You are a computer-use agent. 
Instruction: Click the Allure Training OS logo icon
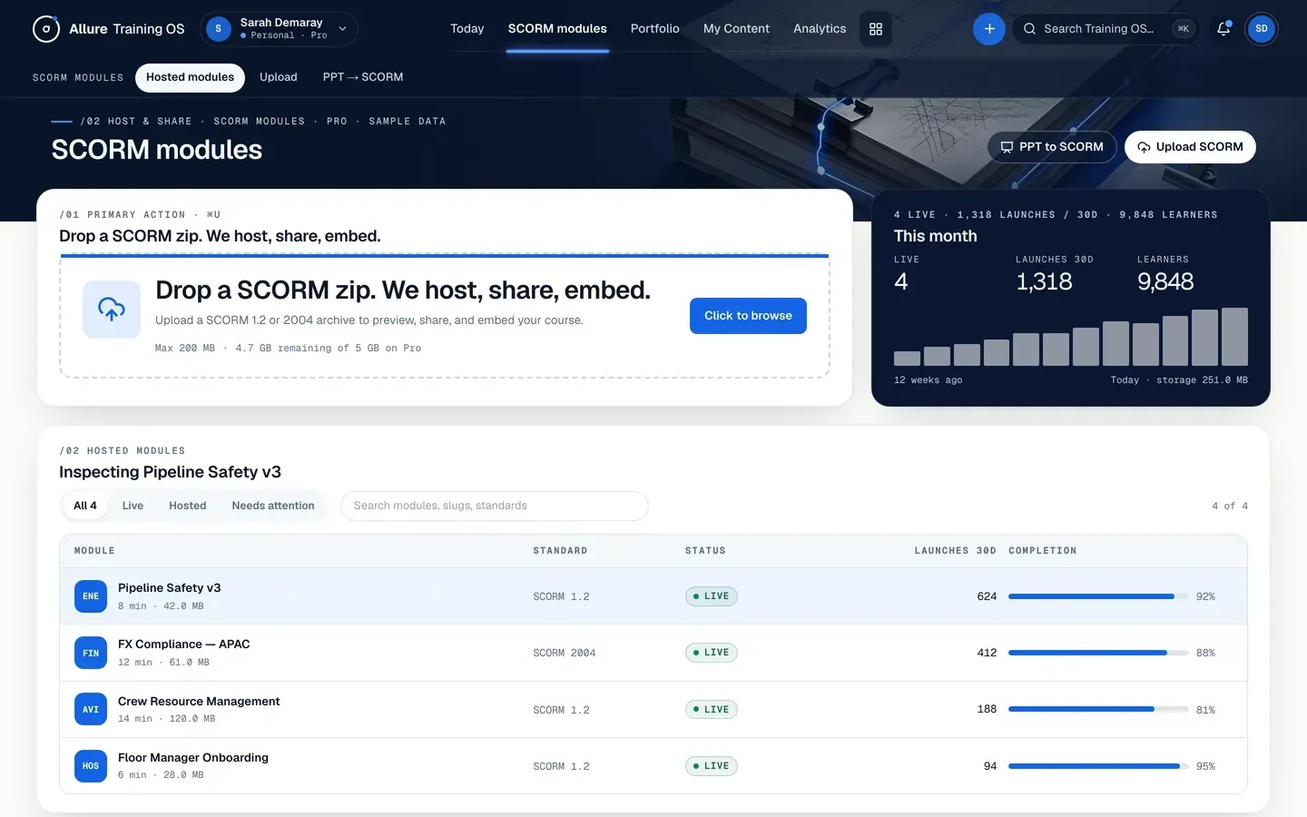(x=45, y=29)
